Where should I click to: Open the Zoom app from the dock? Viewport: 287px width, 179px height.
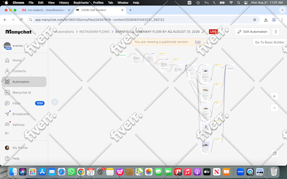(x=240, y=172)
